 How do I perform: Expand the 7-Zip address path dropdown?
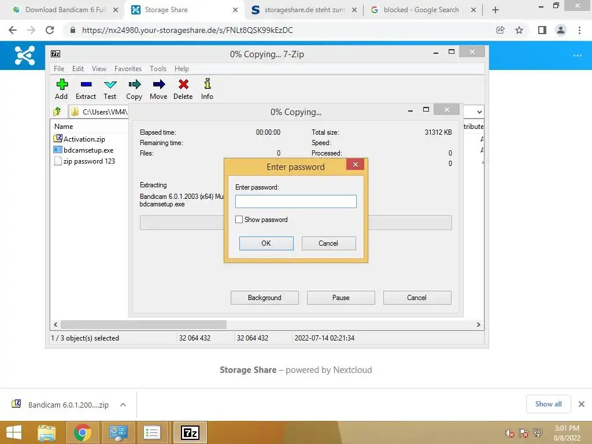tap(479, 112)
